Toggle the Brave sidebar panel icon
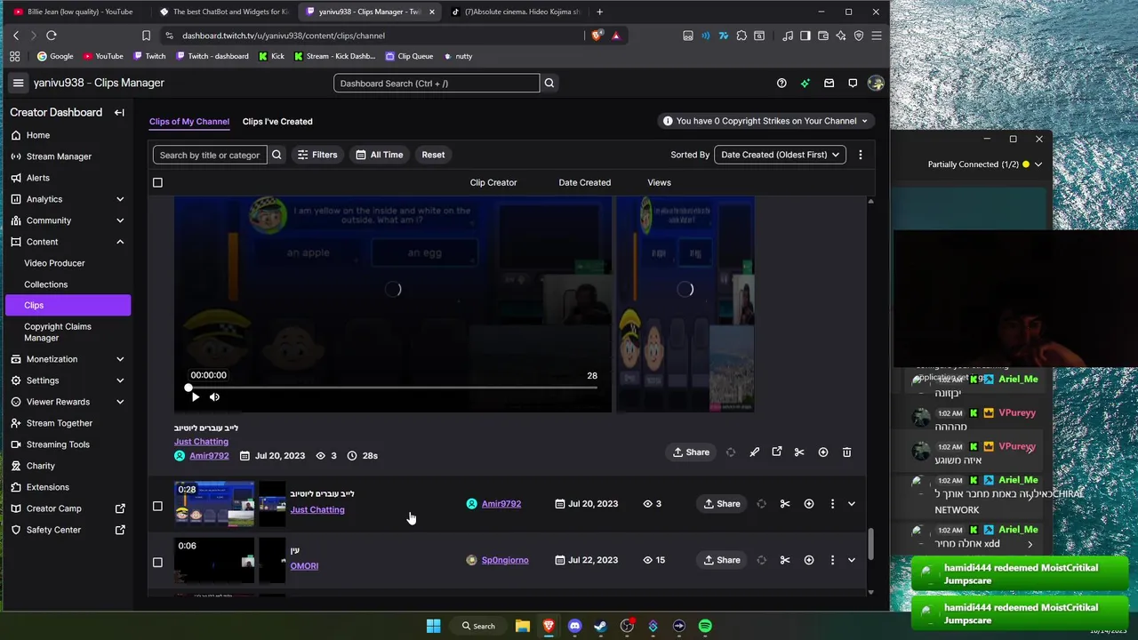 click(x=805, y=36)
